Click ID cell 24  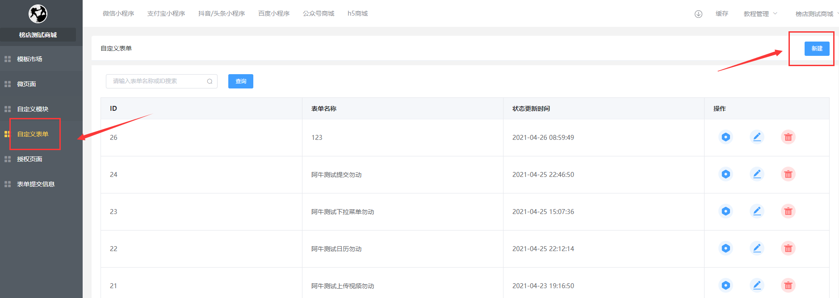pos(113,175)
